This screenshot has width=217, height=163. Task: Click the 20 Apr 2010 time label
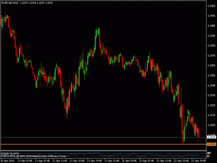coord(7,161)
